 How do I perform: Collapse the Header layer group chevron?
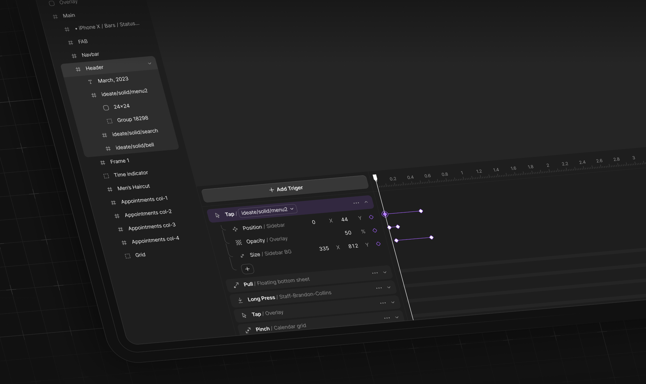click(x=149, y=63)
